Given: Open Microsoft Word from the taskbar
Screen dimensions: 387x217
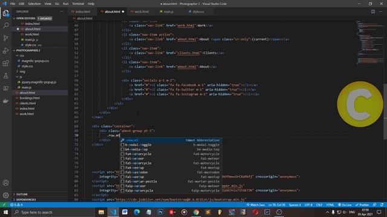Looking at the screenshot, I should click(x=125, y=212).
